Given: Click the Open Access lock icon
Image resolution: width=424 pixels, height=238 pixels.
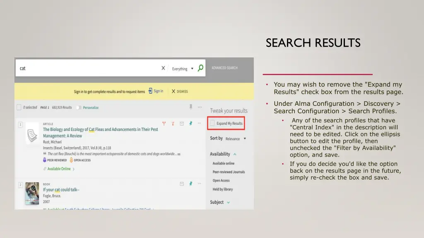Looking at the screenshot, I should pos(71,160).
